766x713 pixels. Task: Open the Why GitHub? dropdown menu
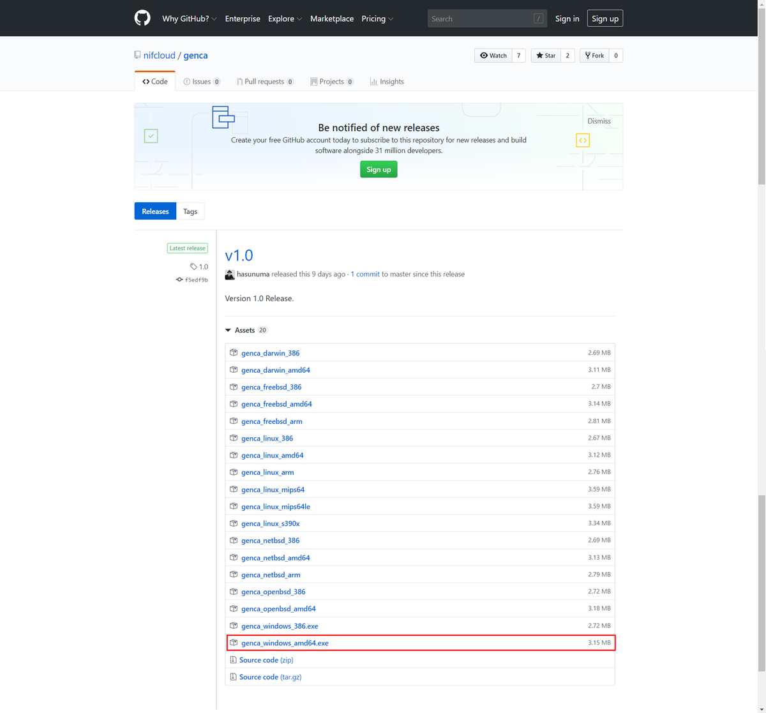[x=189, y=19]
